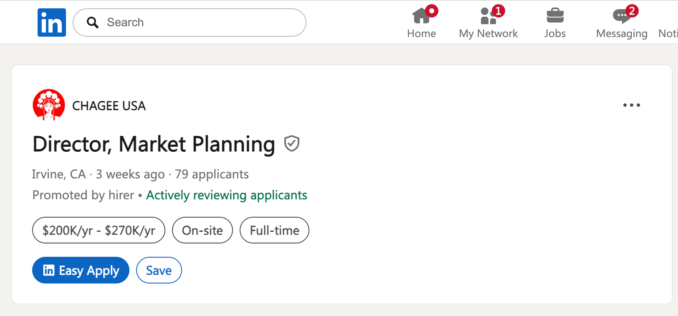Open the Director, Market Planning job title
Screen dimensions: 678x316
(154, 144)
